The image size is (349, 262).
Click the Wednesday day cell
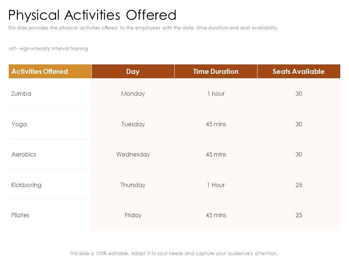pyautogui.click(x=133, y=154)
